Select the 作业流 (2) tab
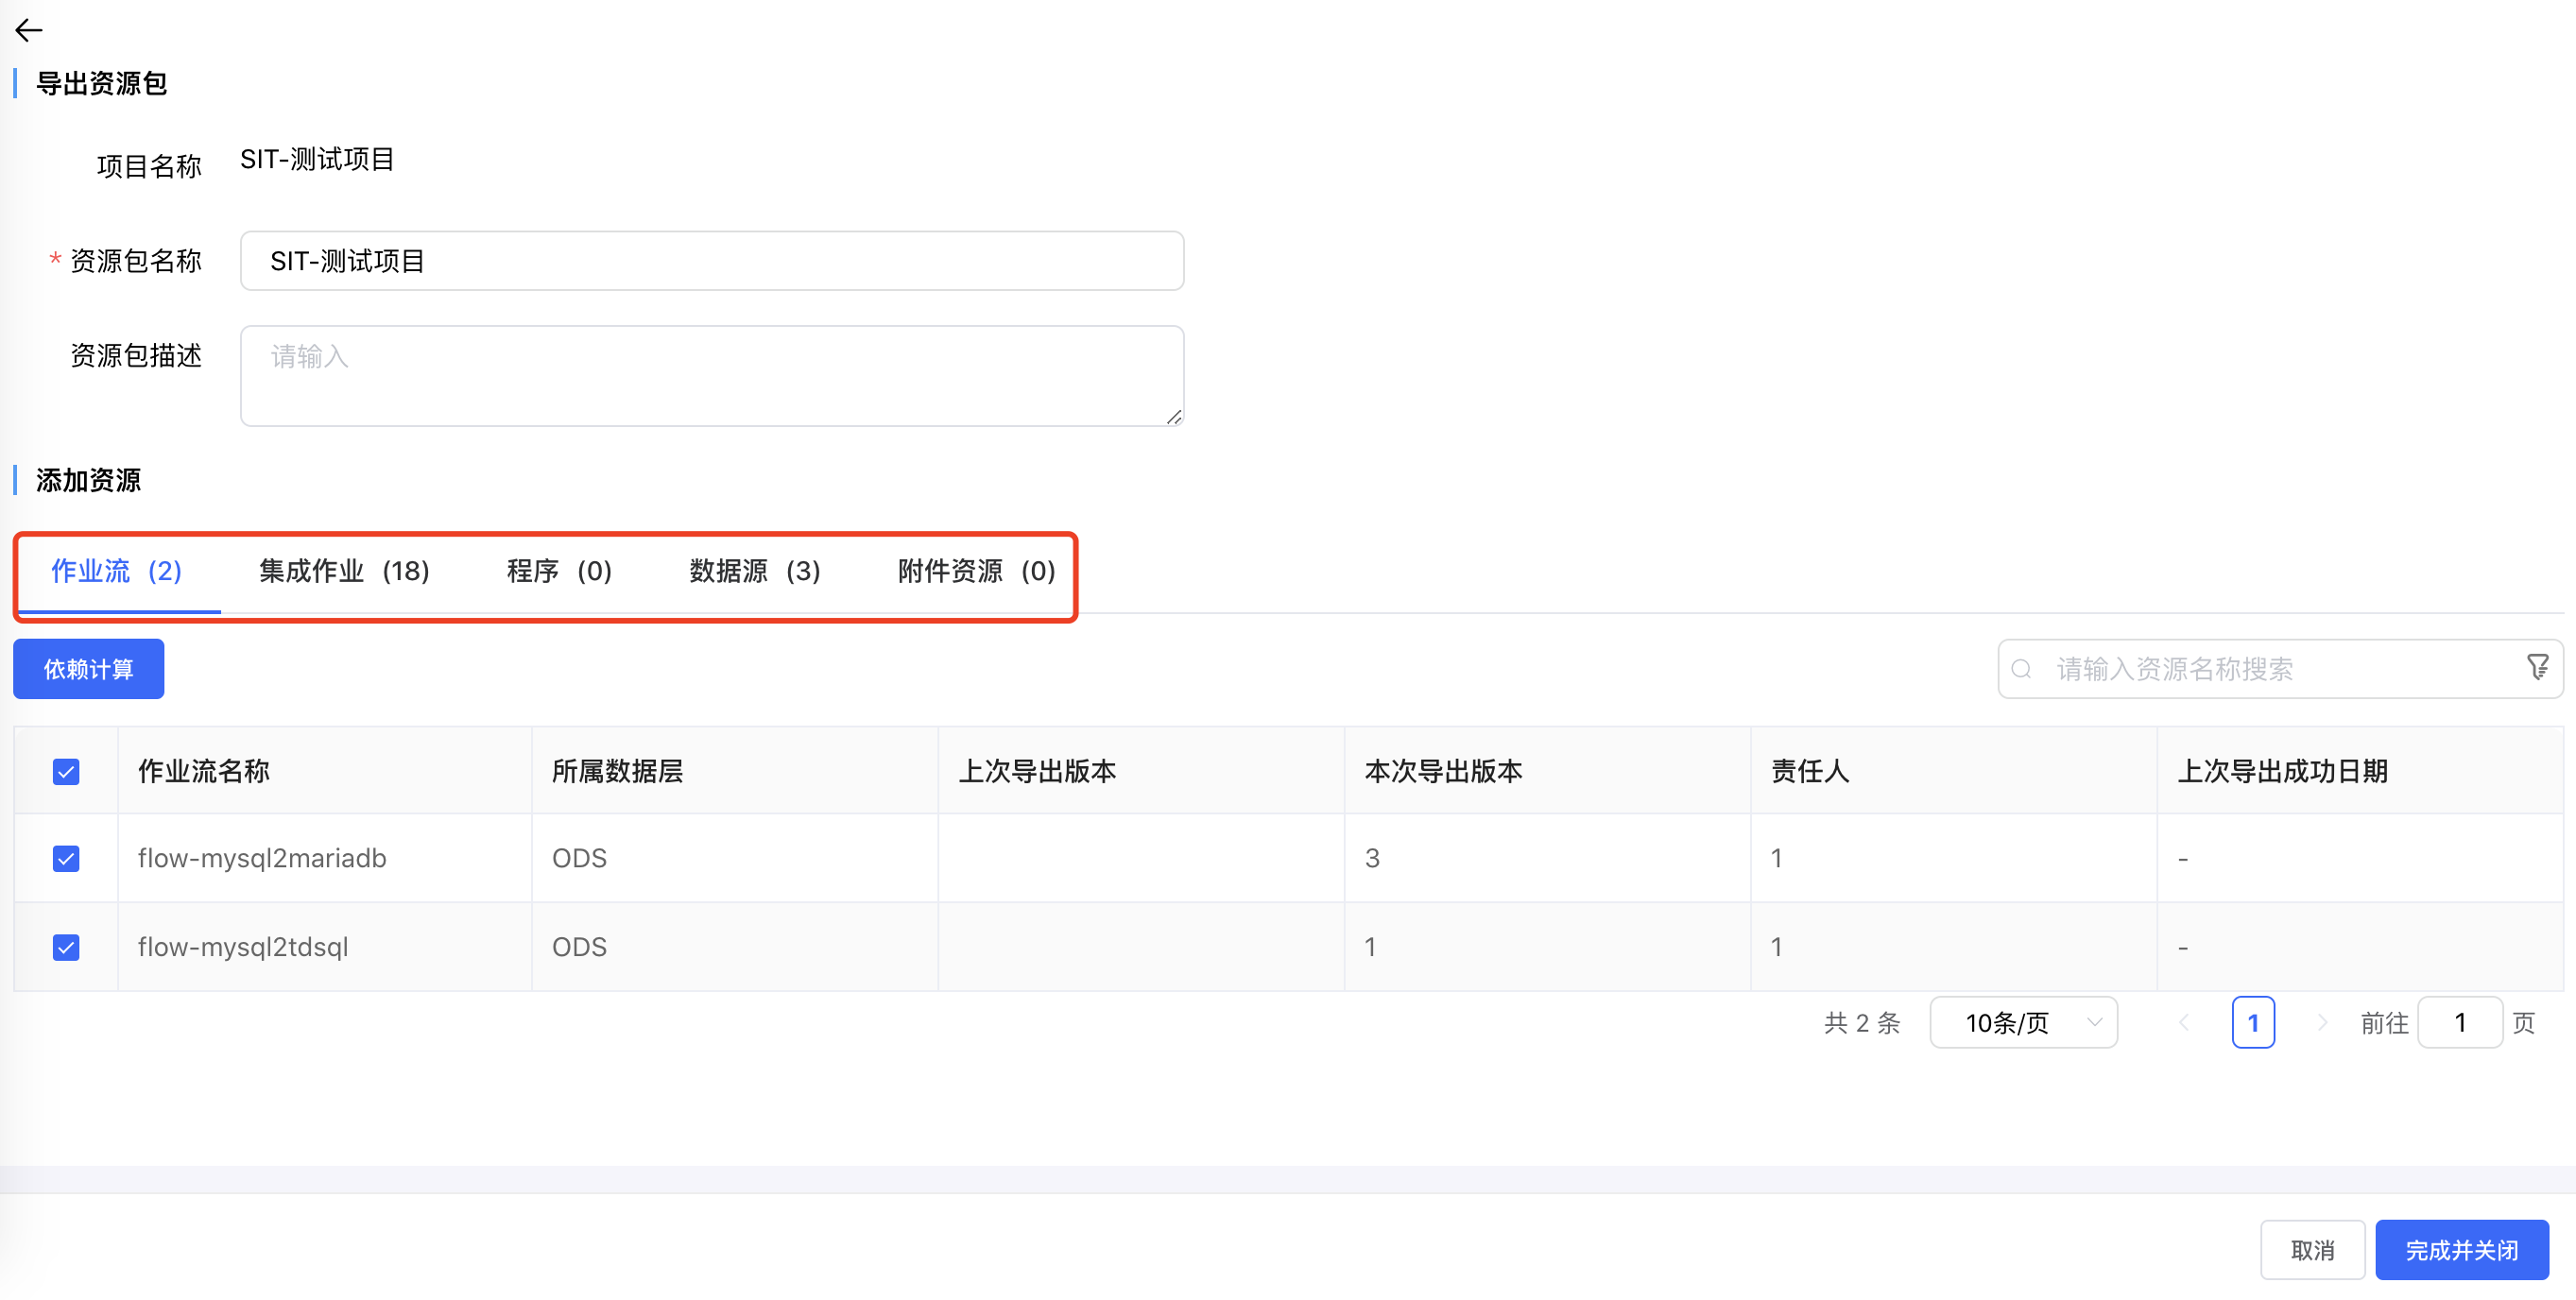Screen dimensions: 2576x1300 click(x=116, y=571)
